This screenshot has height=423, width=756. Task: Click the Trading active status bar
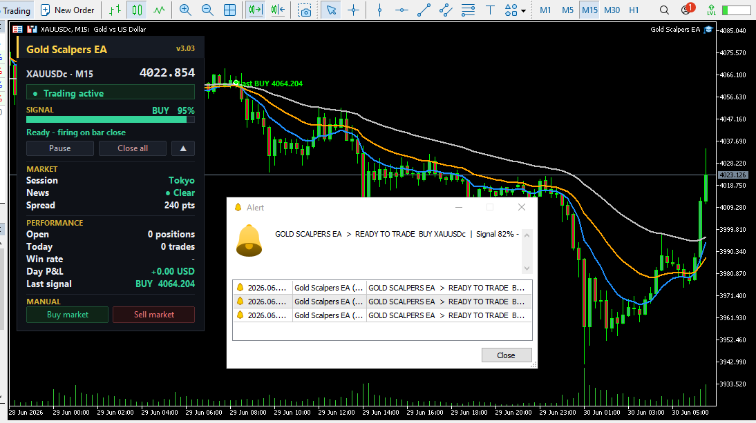(111, 92)
